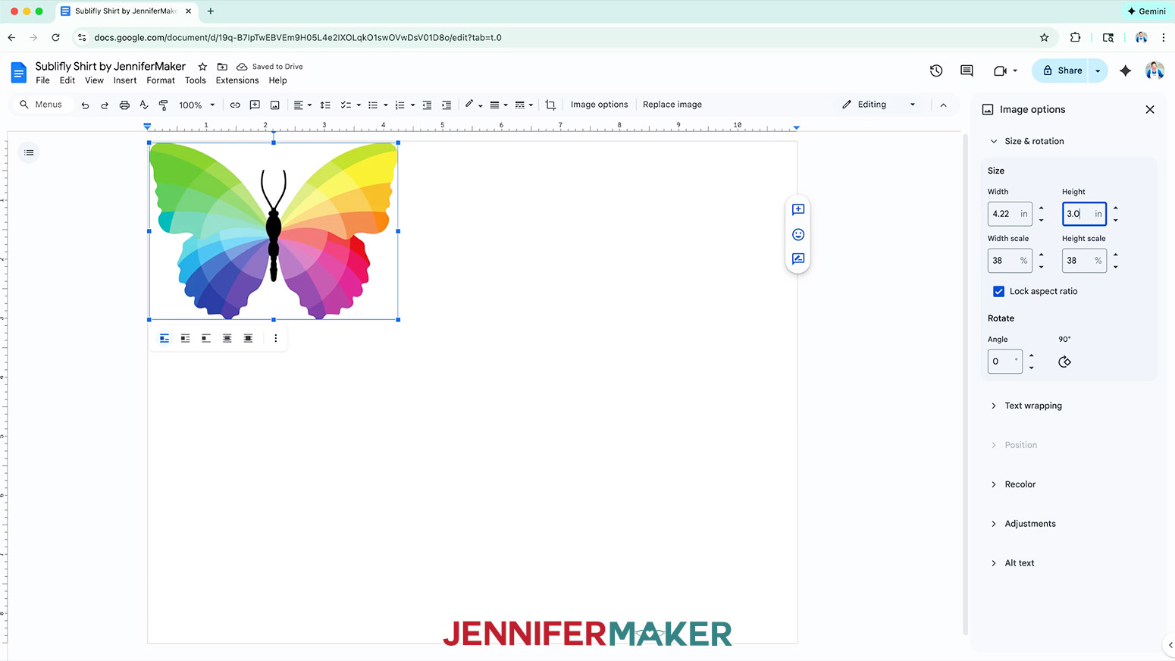Screen dimensions: 1175x661
Task: Select the Break text image option
Action: pos(206,338)
